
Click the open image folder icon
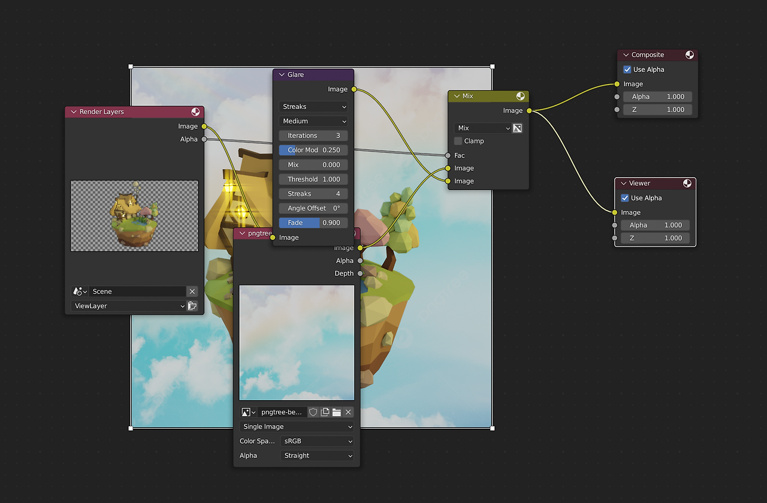[337, 412]
